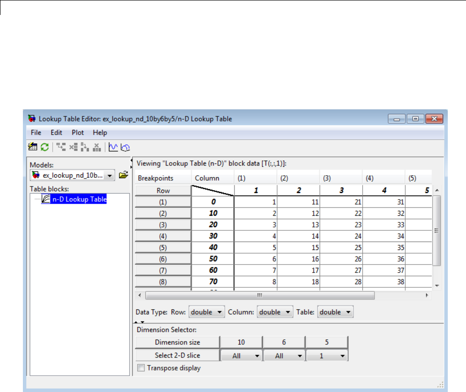
Task: Click the green reload block data icon
Action: click(44, 147)
